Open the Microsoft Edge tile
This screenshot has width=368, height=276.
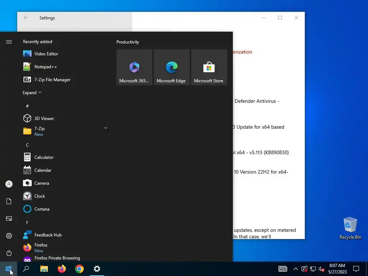tap(171, 67)
